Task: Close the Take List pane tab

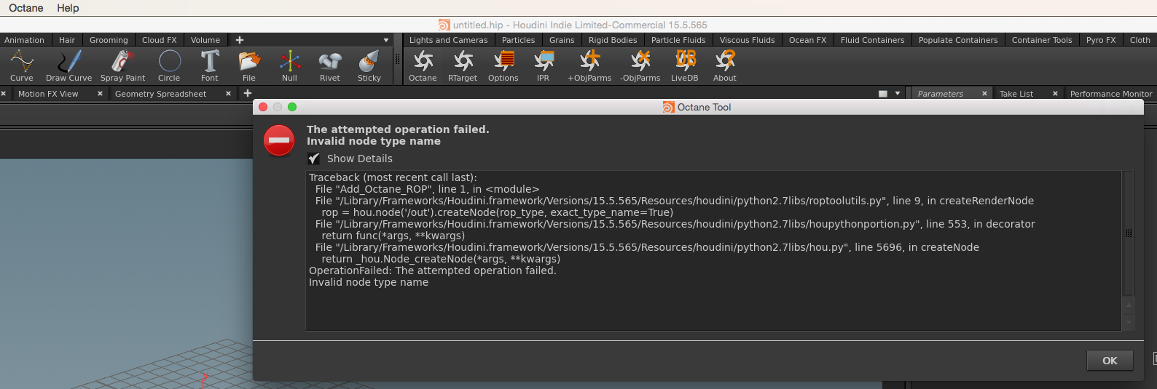Action: [x=1055, y=94]
